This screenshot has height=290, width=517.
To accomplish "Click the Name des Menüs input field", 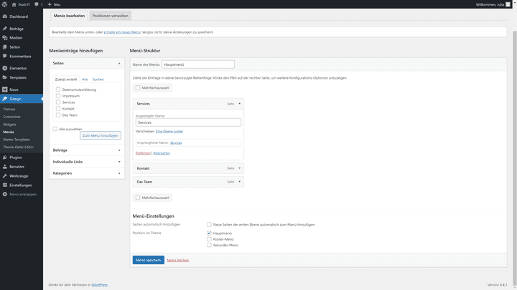I will coord(198,64).
